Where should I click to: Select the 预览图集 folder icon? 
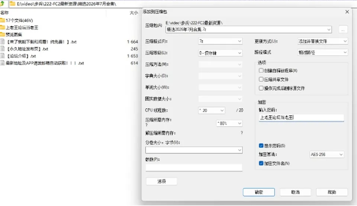(x=3, y=34)
